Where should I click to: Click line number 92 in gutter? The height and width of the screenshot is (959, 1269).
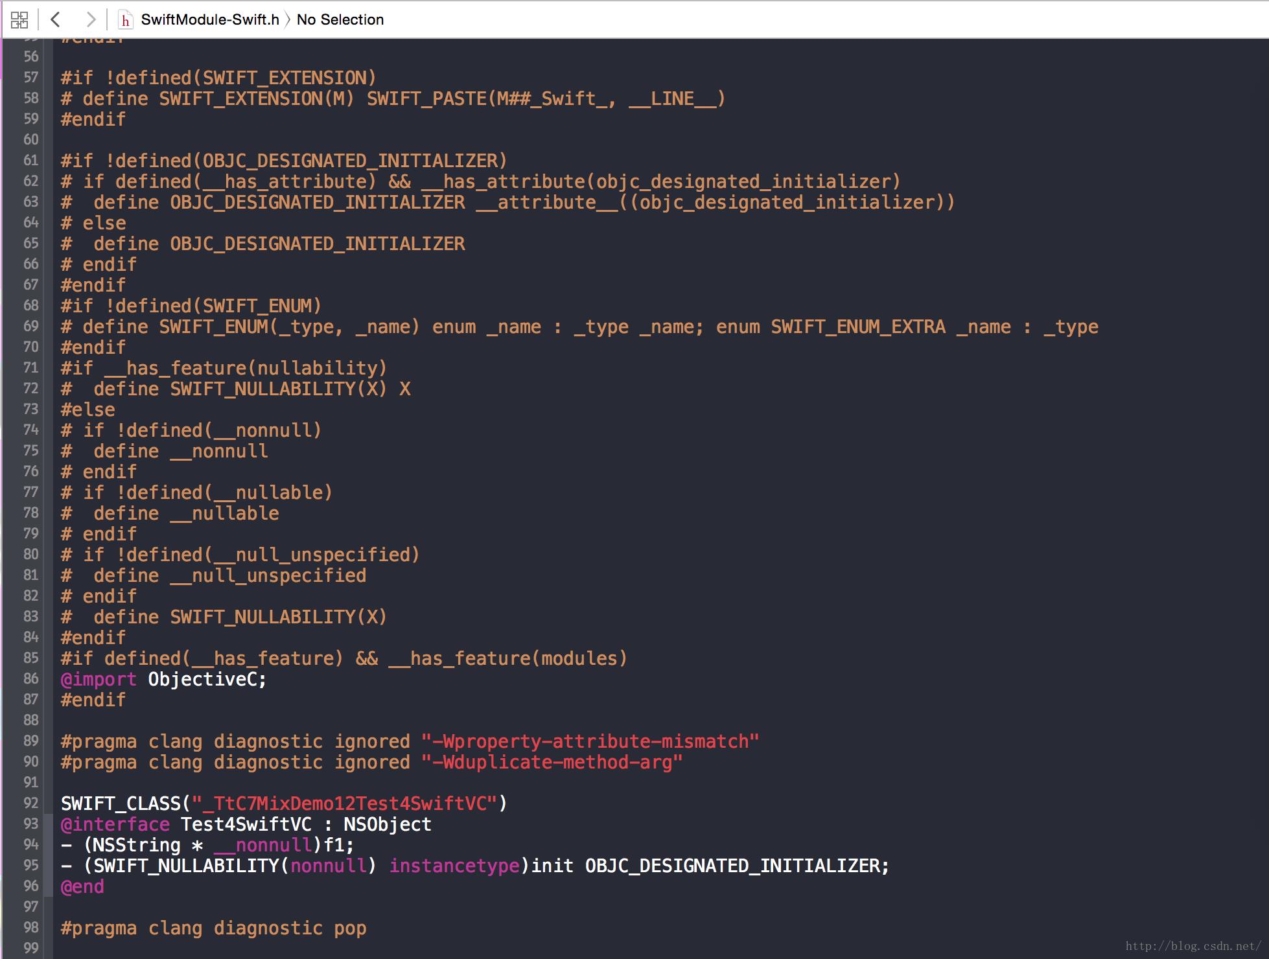(x=31, y=803)
